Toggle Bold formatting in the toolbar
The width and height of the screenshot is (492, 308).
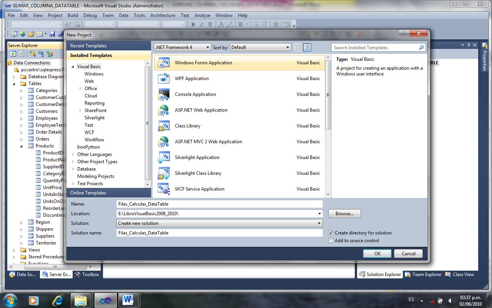tap(193, 24)
